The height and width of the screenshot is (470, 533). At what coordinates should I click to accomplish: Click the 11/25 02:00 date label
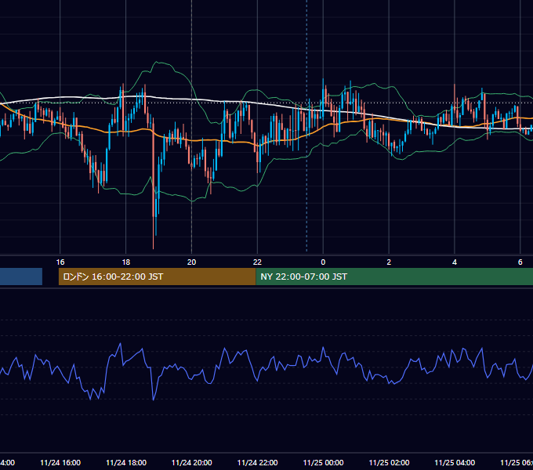coord(390,462)
